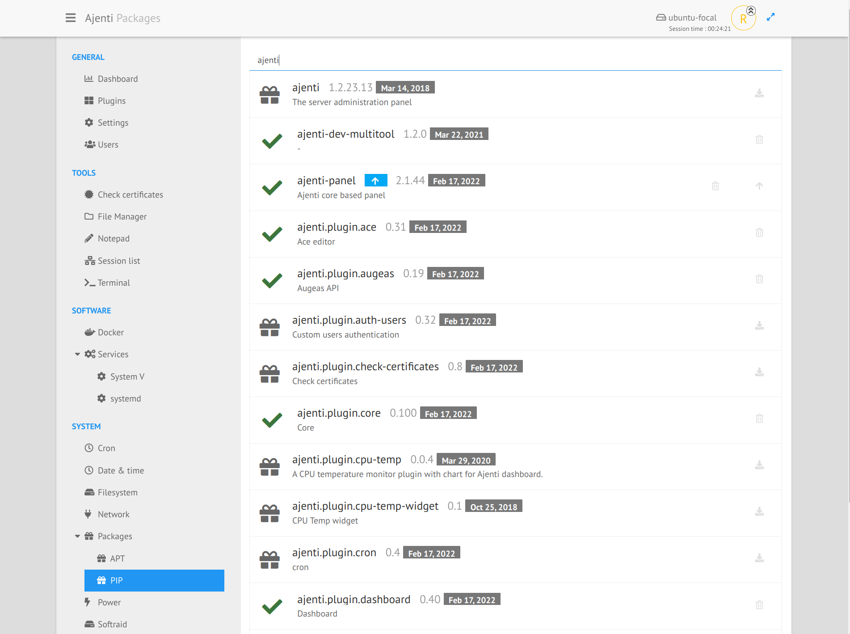
Task: Upgrade ajenti-panel with the up arrow icon
Action: [759, 186]
